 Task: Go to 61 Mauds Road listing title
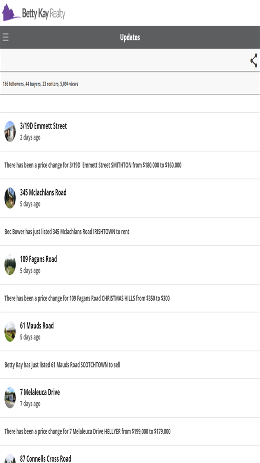click(37, 326)
